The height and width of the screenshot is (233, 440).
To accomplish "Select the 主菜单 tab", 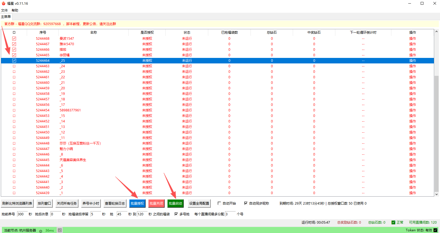I will (x=6, y=17).
